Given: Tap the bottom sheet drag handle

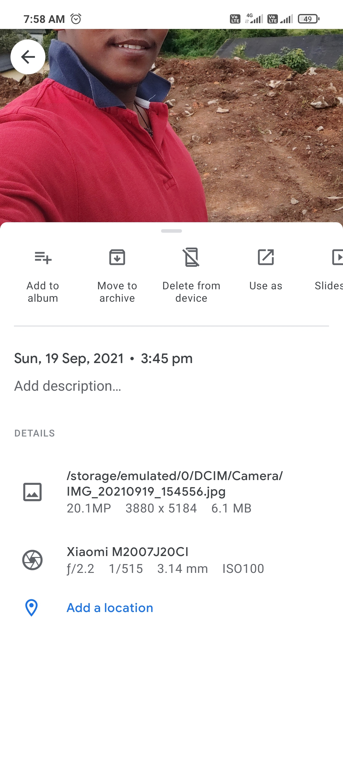Looking at the screenshot, I should [171, 231].
